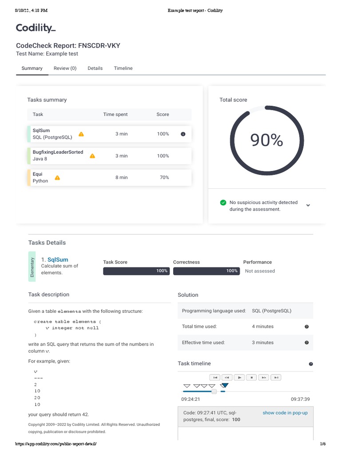The width and height of the screenshot is (341, 455).
Task: Select the BugfixingLeaderSorted task row
Action: pyautogui.click(x=110, y=156)
